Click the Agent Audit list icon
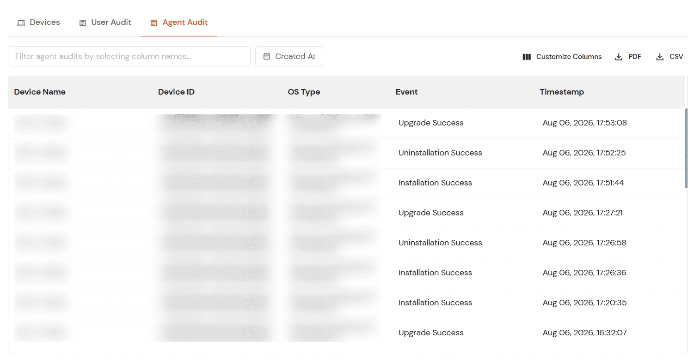Screen dimensions: 700x363 (x=154, y=23)
